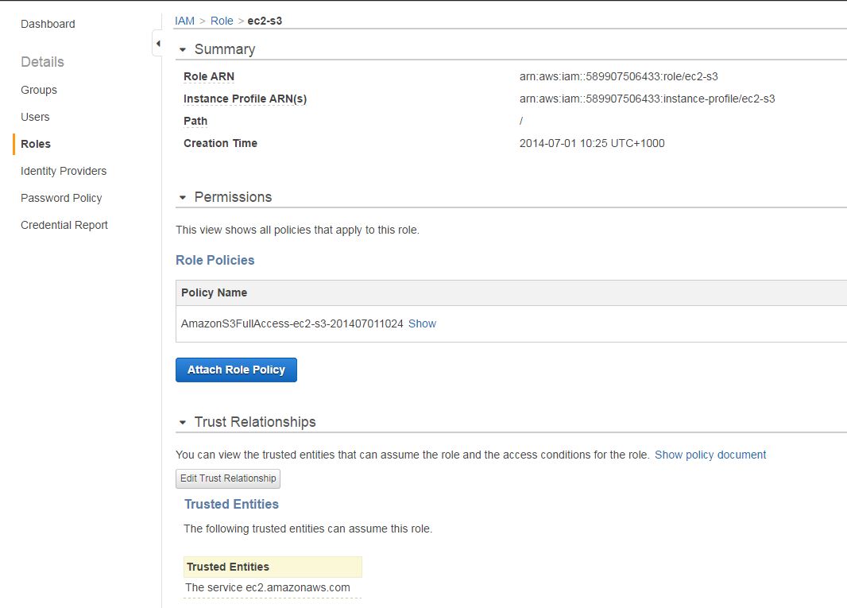Click Edit Trust Relationship button
Viewport: 847px width, 608px height.
[228, 478]
